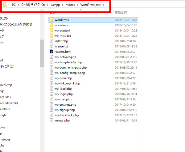Select Program Files (x86) in navigation pane

tap(9, 103)
